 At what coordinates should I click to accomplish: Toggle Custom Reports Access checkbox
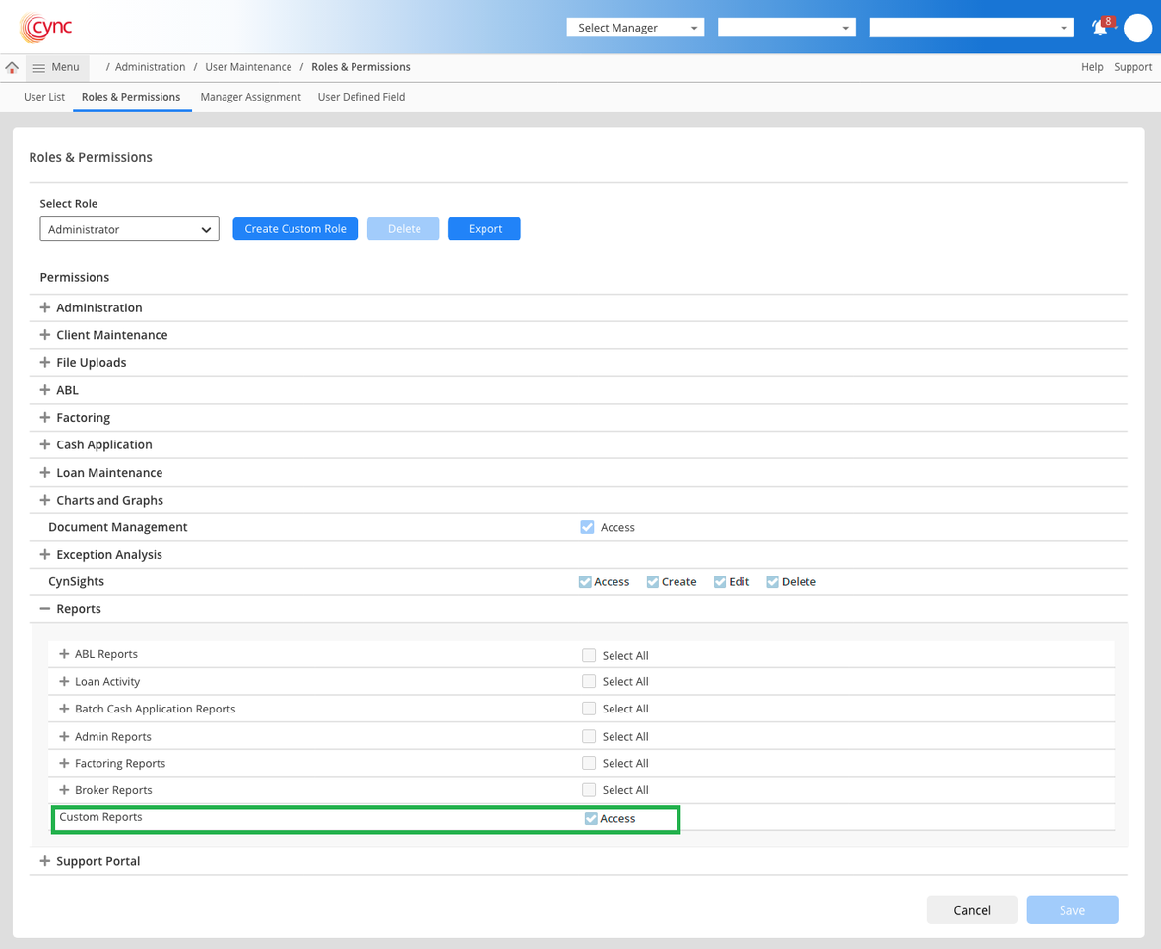591,819
